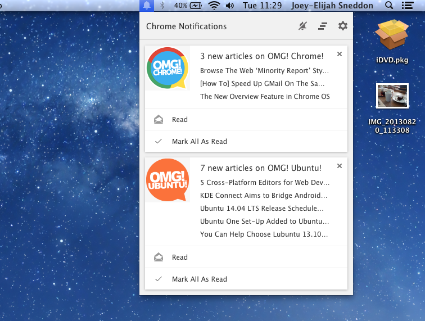
Task: Mark all OMG! Ubuntu articles as read
Action: pyautogui.click(x=199, y=279)
